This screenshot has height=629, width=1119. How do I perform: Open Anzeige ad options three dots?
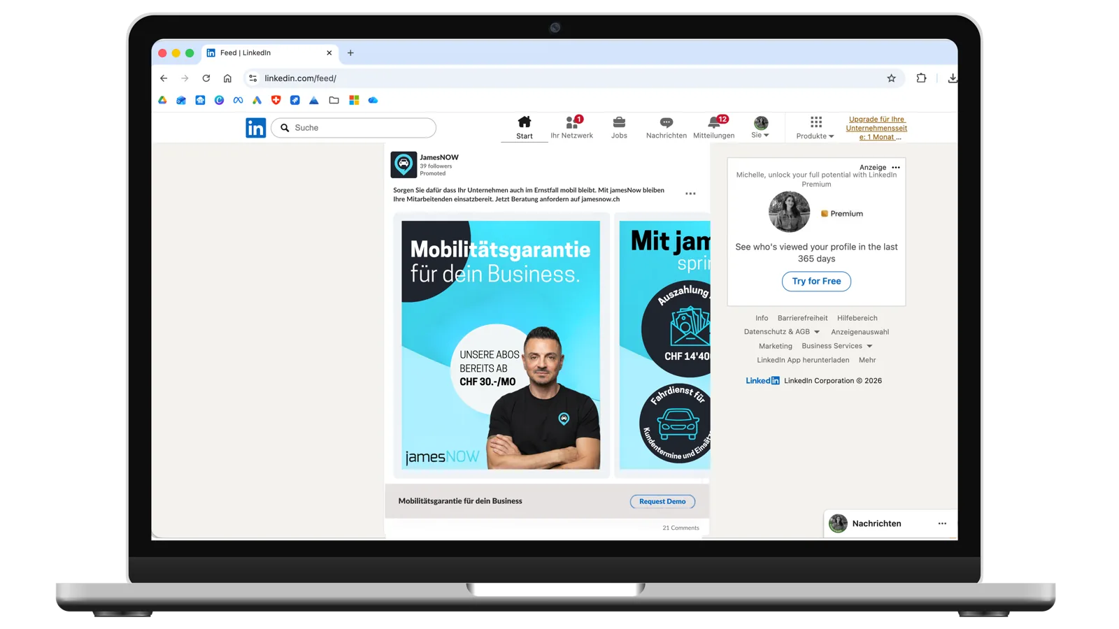coord(896,168)
